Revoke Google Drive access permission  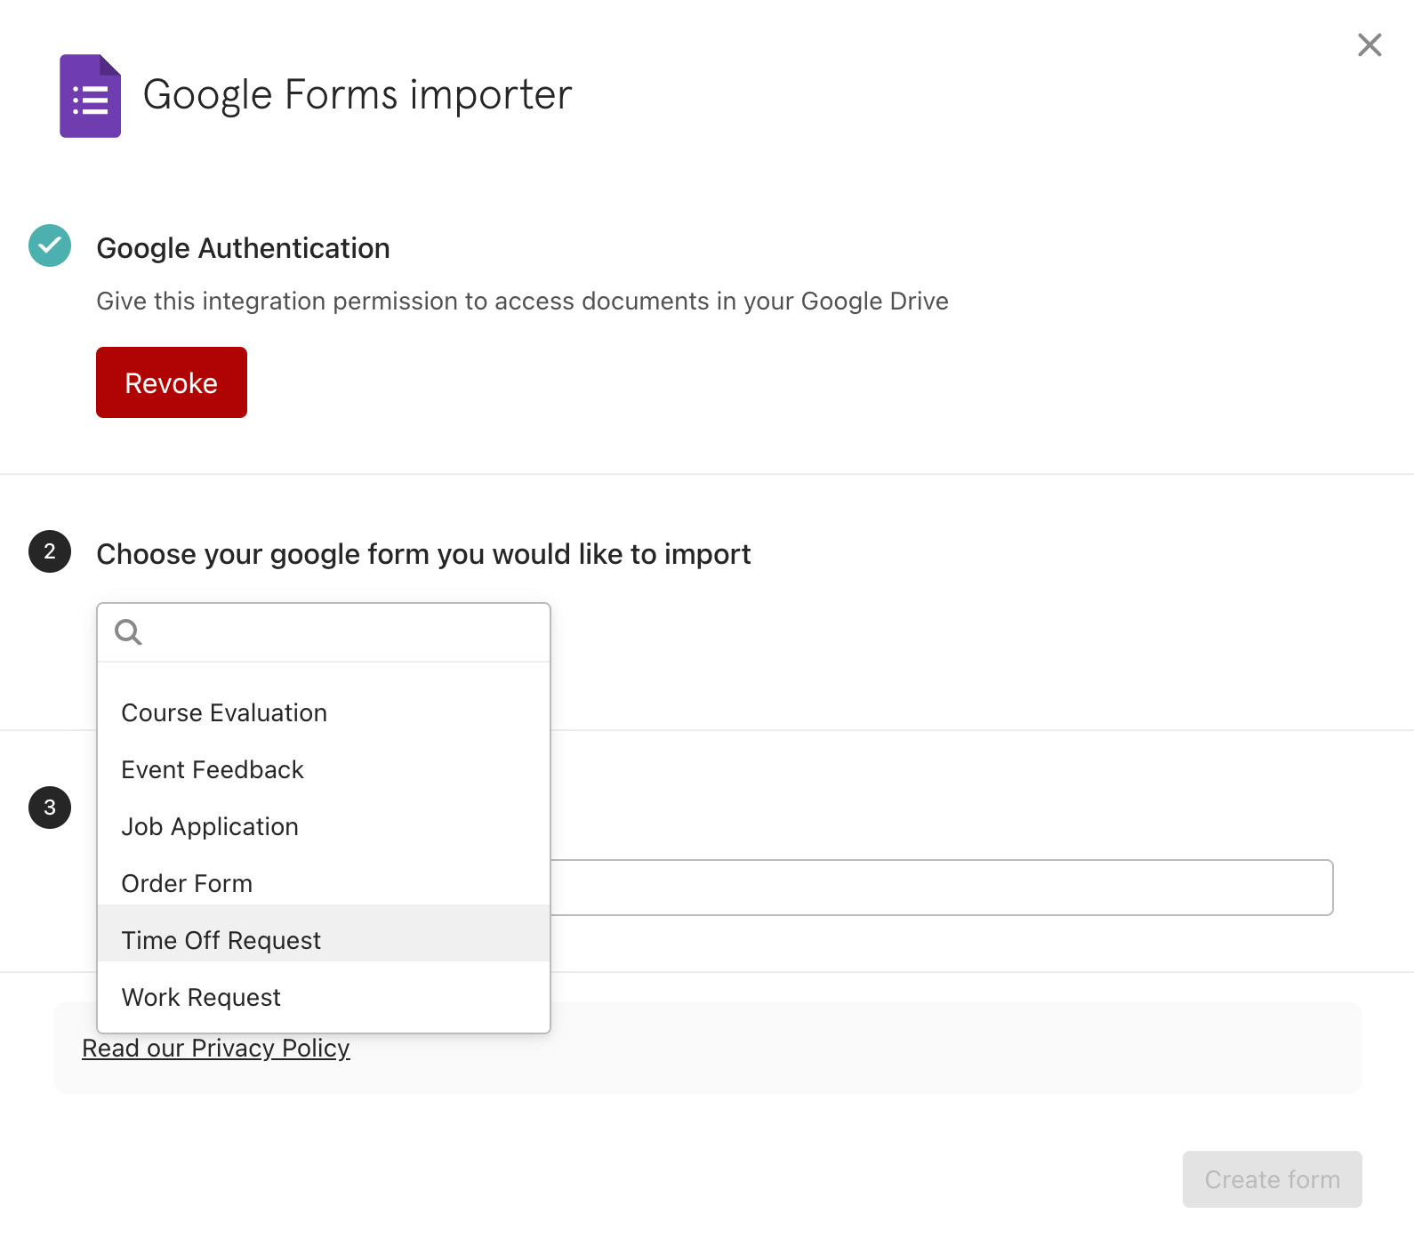pos(172,382)
